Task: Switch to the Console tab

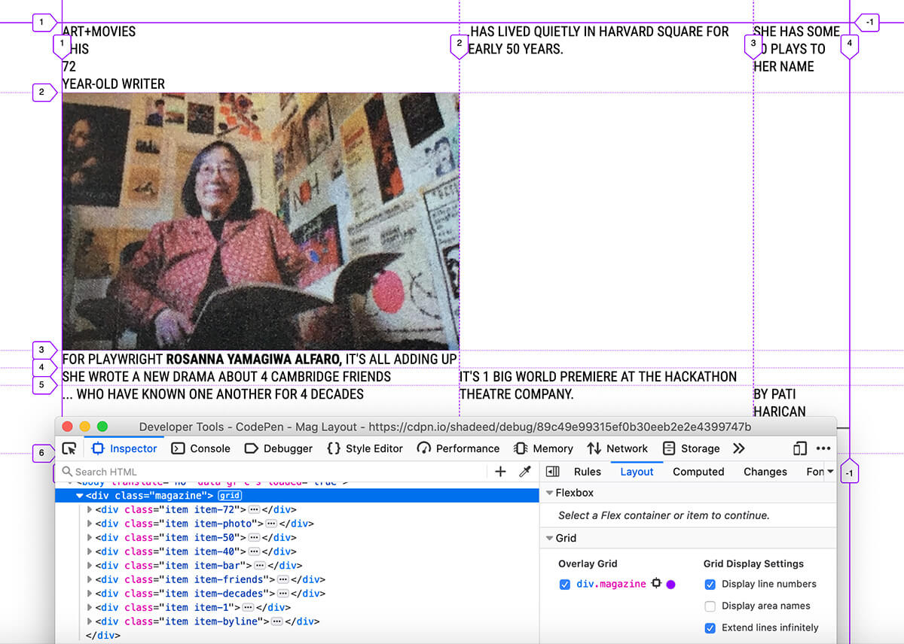Action: point(201,448)
